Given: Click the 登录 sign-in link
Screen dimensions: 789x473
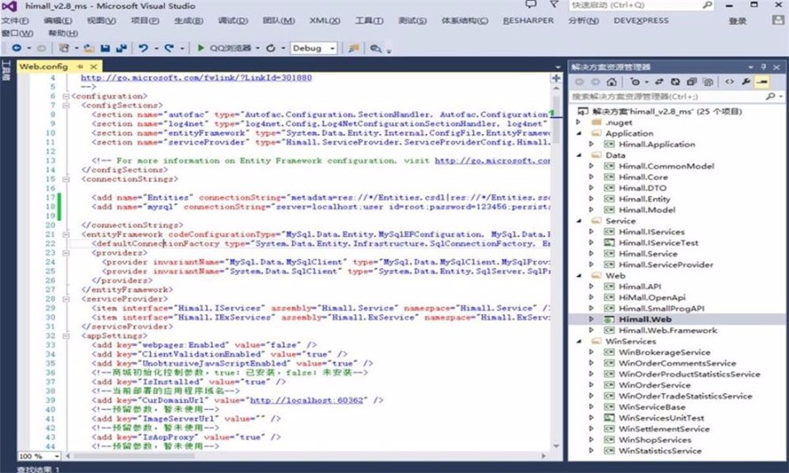Looking at the screenshot, I should click(x=737, y=21).
